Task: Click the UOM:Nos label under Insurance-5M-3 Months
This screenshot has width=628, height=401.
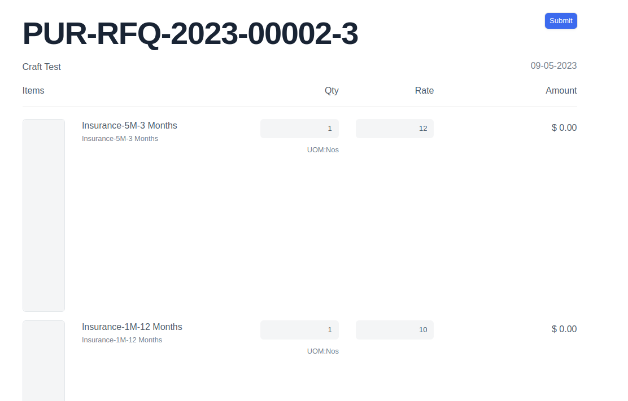Action: [322, 149]
